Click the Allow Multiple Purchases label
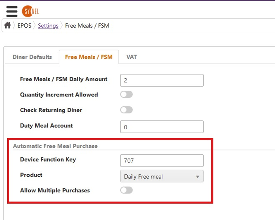The image size is (275, 220). point(55,190)
